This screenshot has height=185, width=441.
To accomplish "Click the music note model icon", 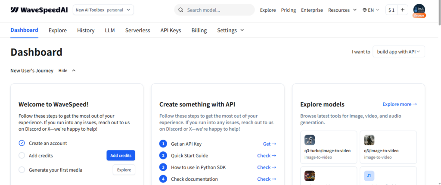I will click(369, 176).
